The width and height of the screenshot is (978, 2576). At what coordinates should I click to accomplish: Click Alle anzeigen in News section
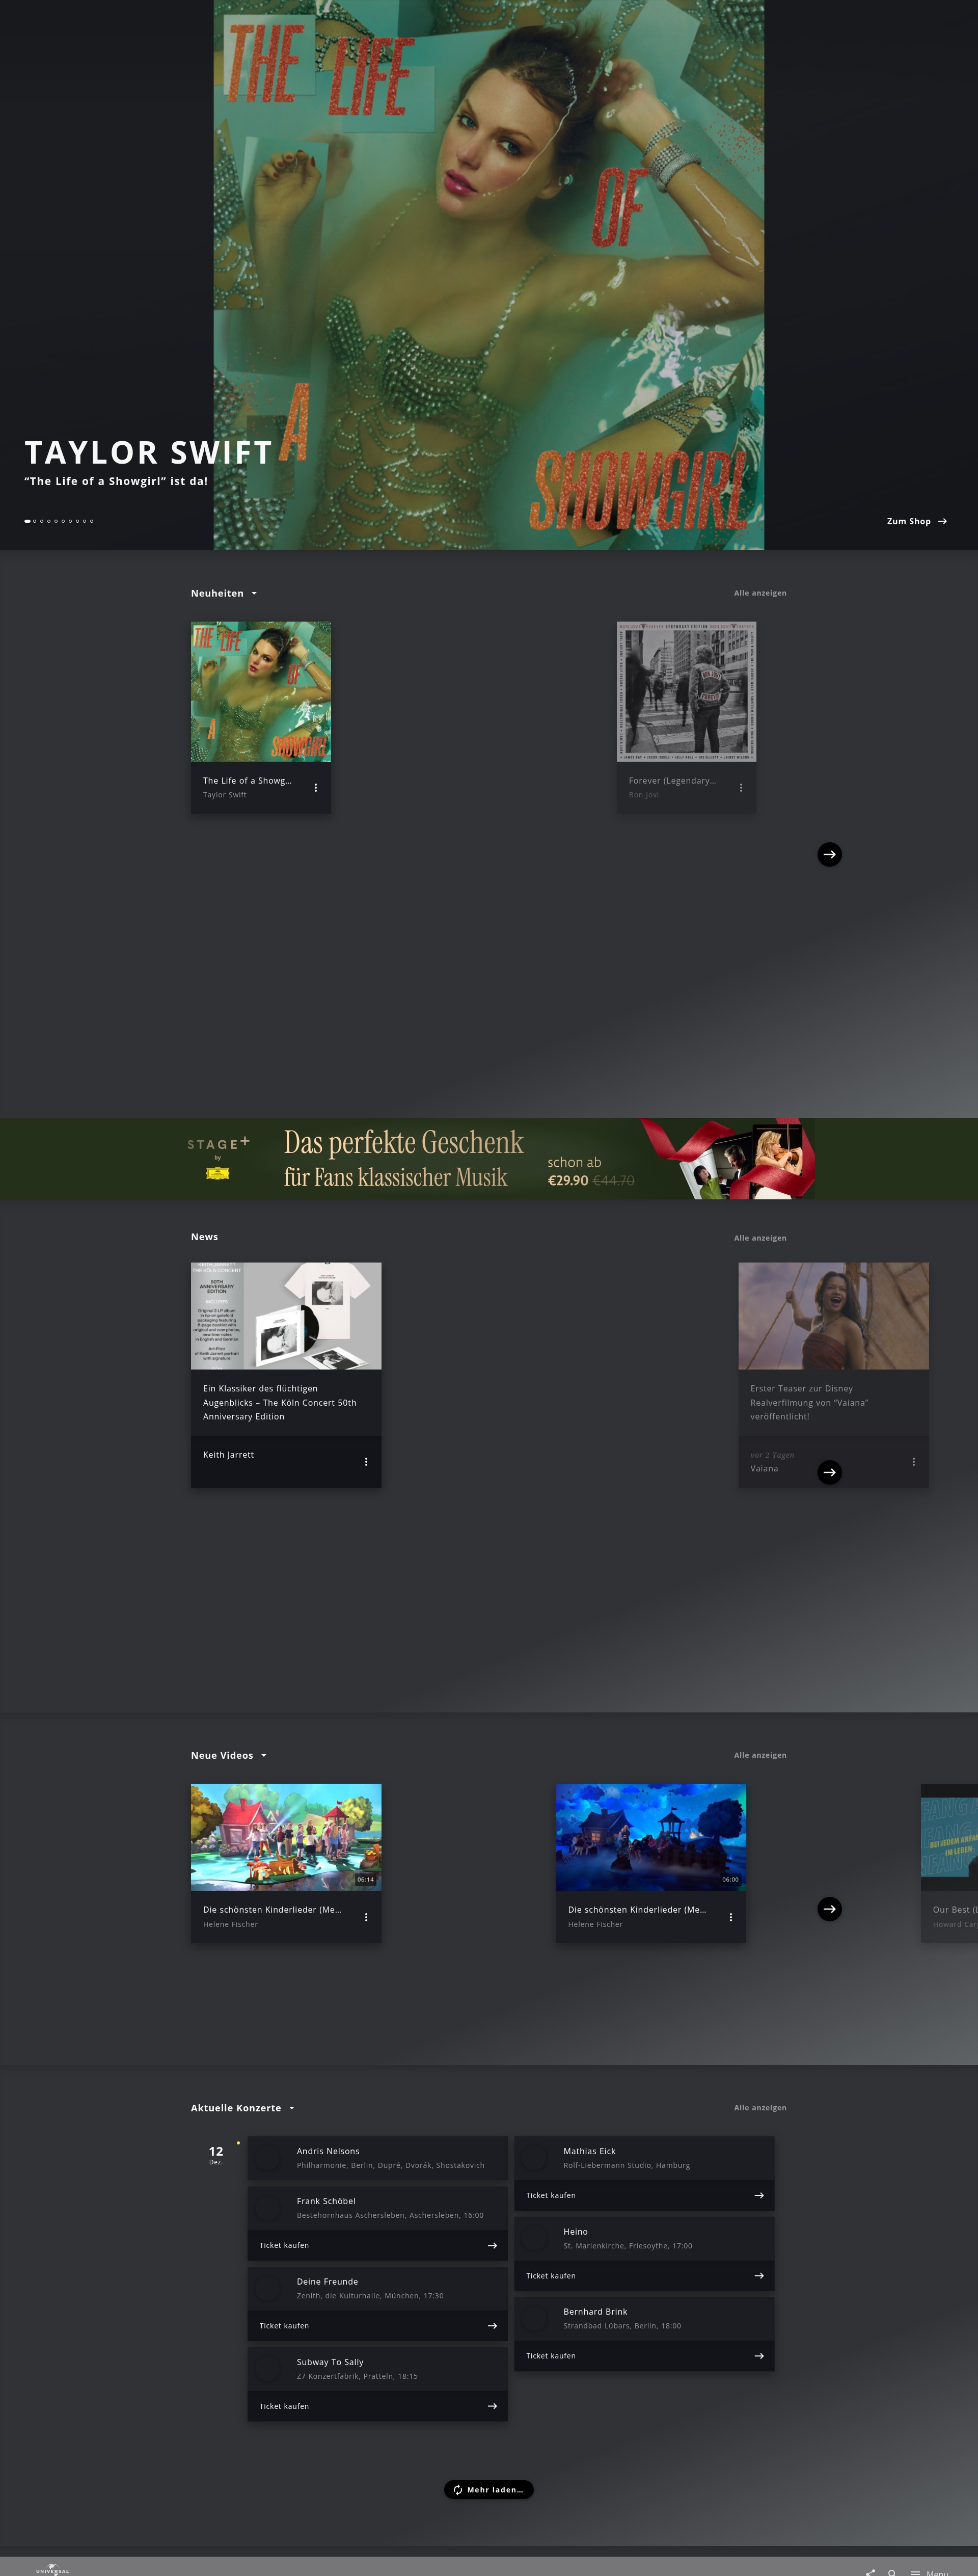click(760, 1238)
